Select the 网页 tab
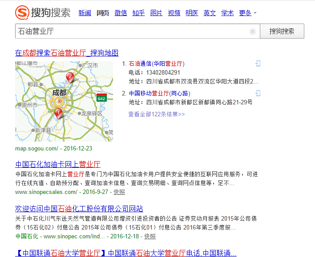 tap(103, 13)
